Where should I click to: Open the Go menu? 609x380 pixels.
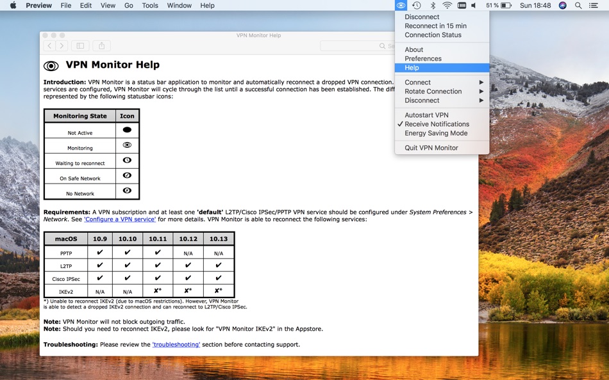(129, 5)
